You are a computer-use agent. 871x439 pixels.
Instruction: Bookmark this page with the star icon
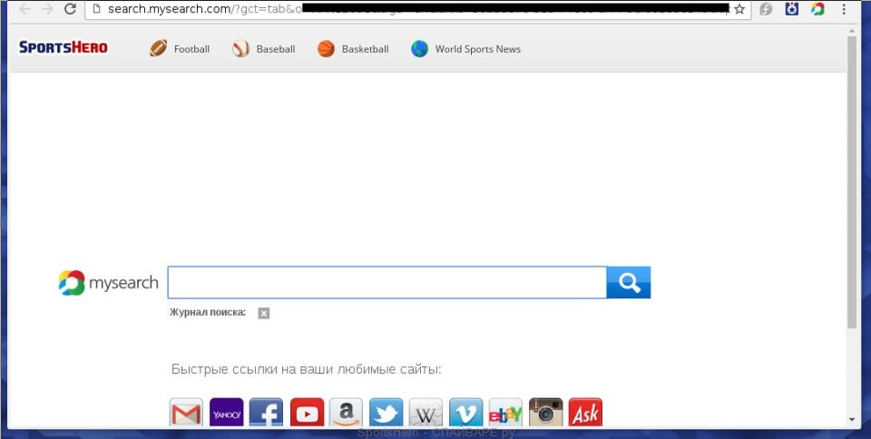pos(739,9)
